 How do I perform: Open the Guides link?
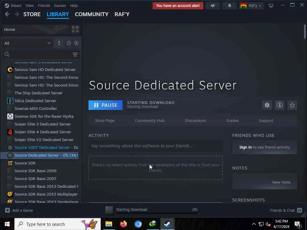[x=232, y=120]
